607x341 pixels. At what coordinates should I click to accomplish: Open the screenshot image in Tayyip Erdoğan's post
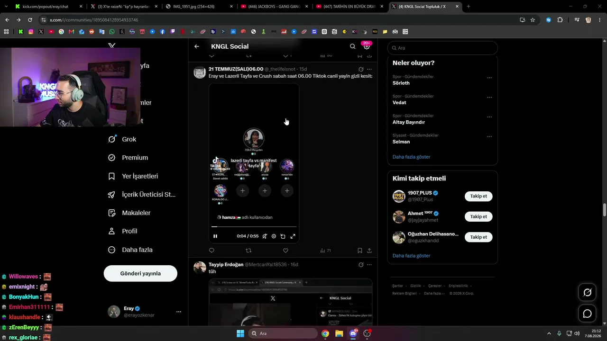(290, 302)
